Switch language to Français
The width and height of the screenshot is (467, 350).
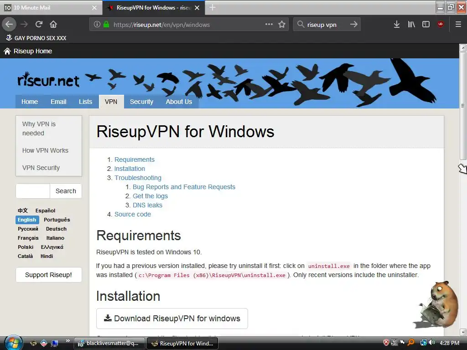pyautogui.click(x=28, y=238)
